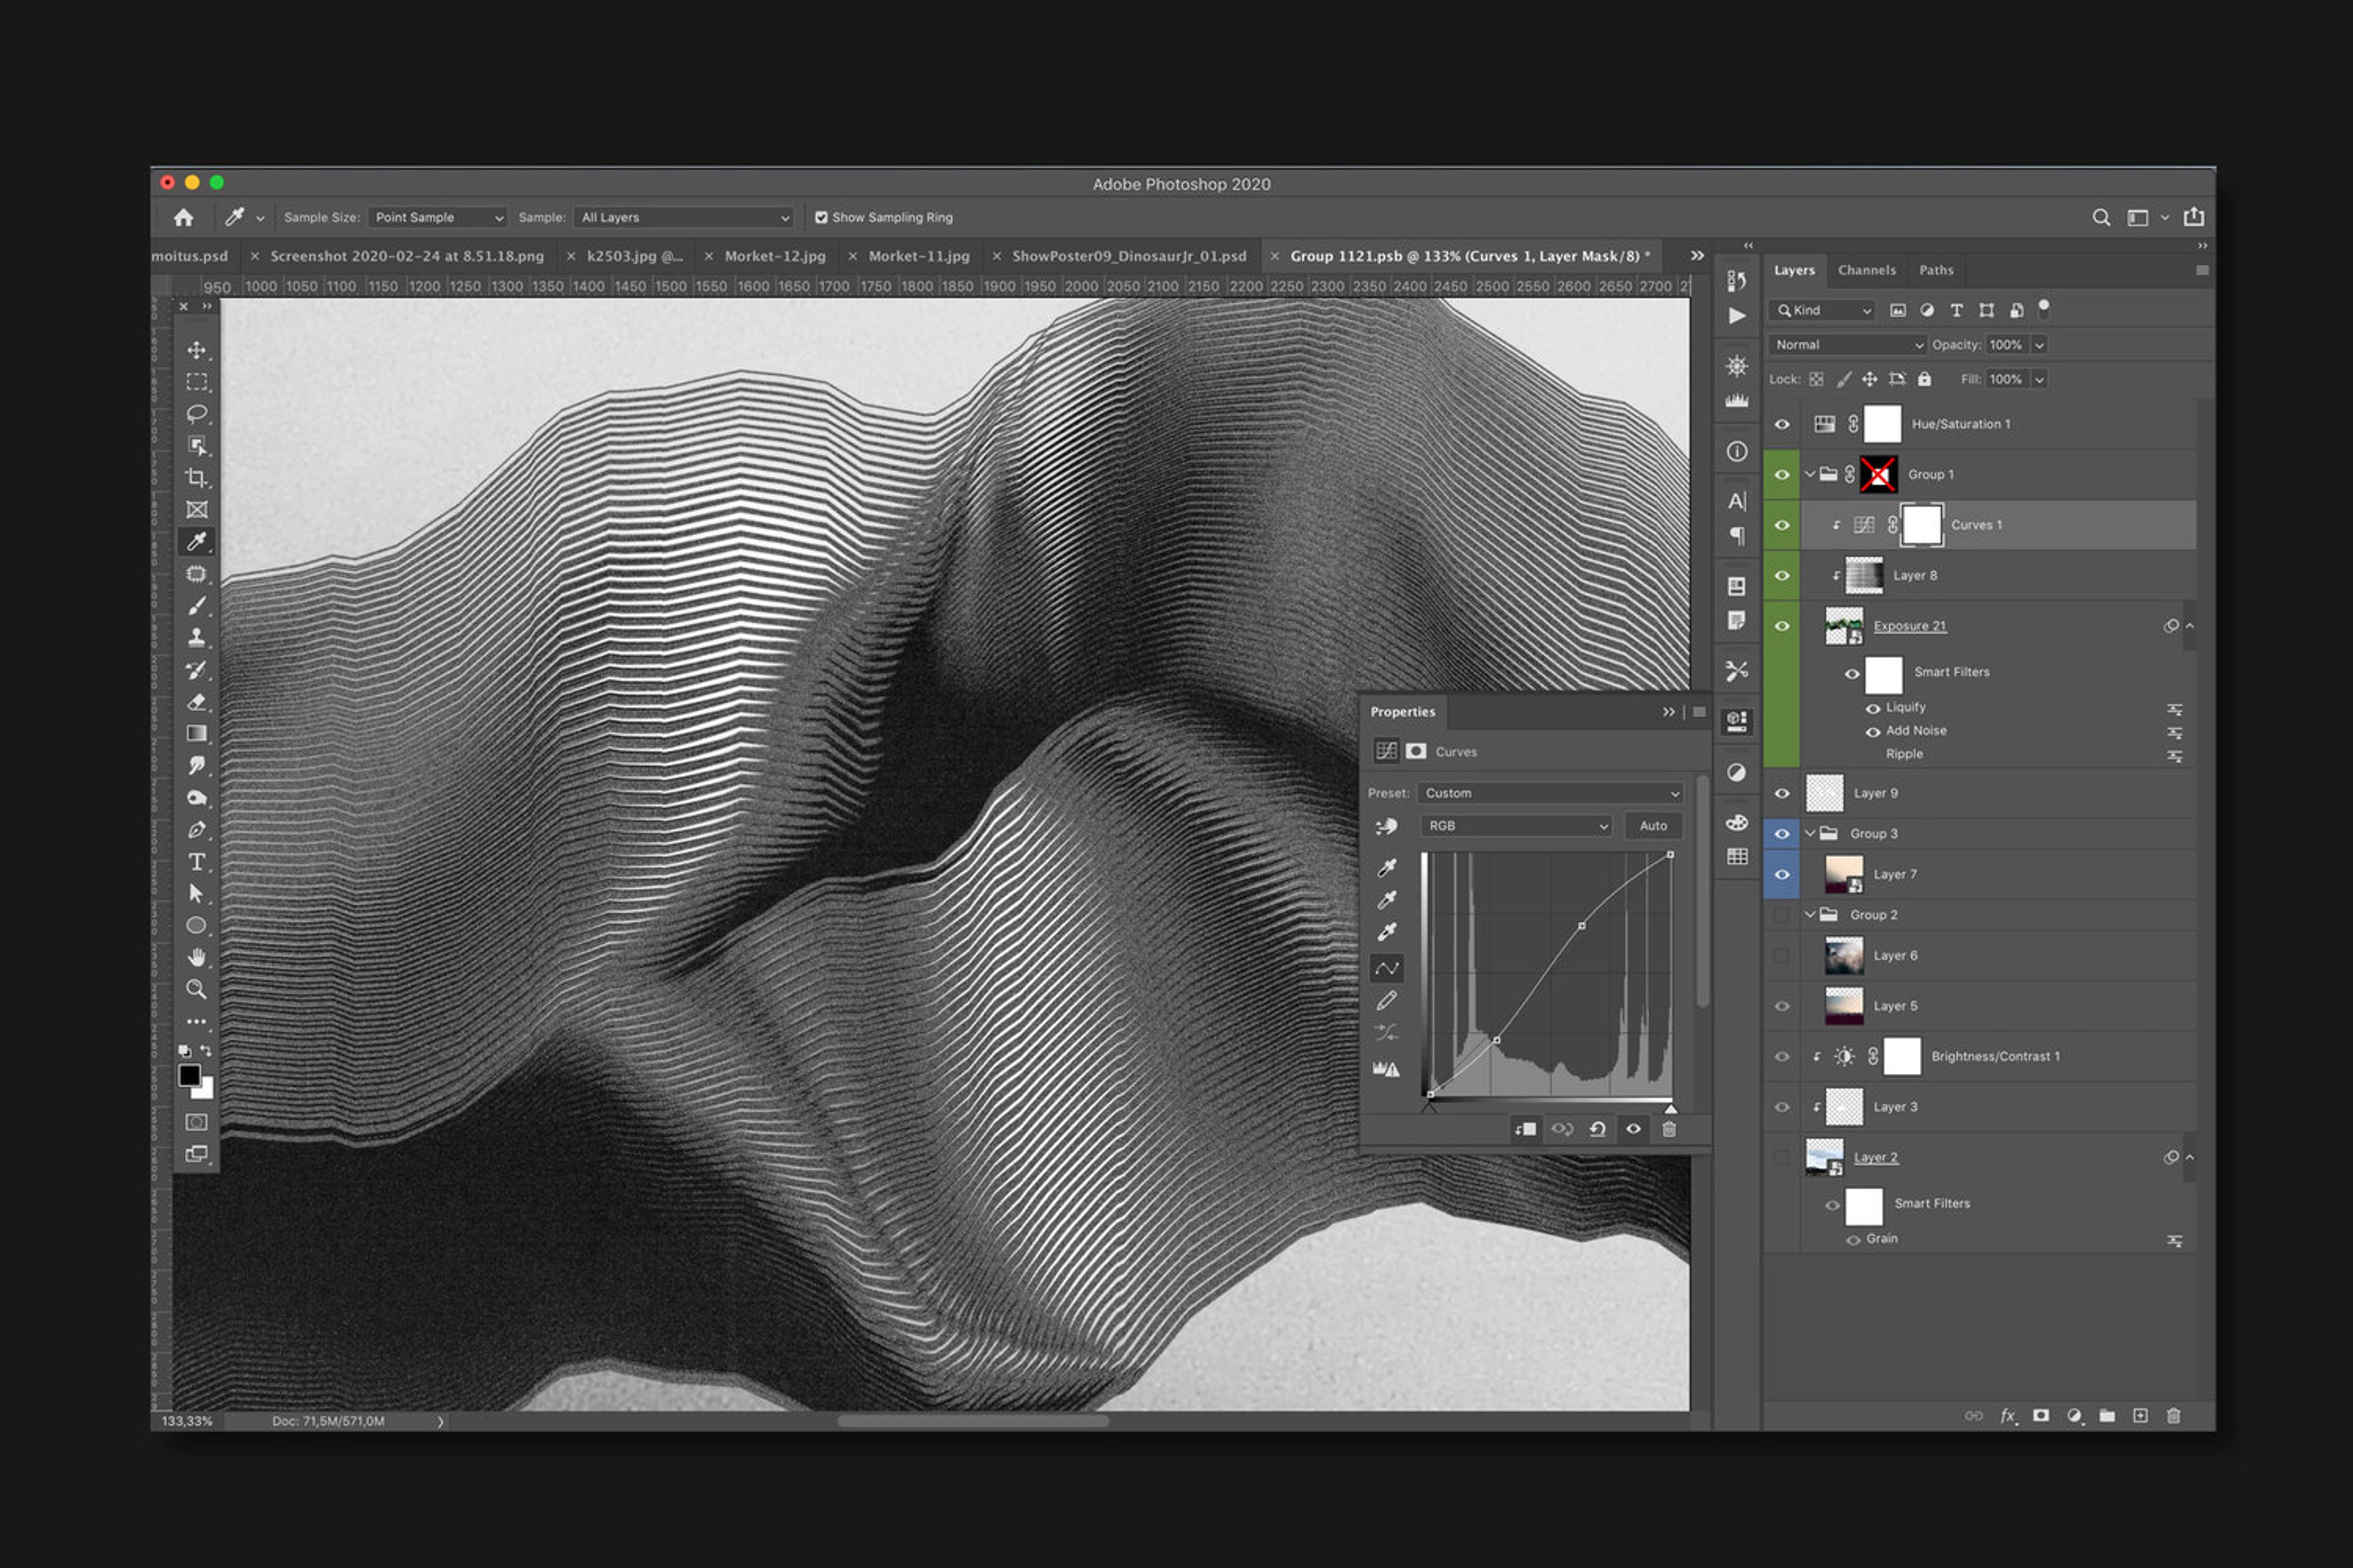Reset curves adjustment to defaults

pos(1597,1129)
